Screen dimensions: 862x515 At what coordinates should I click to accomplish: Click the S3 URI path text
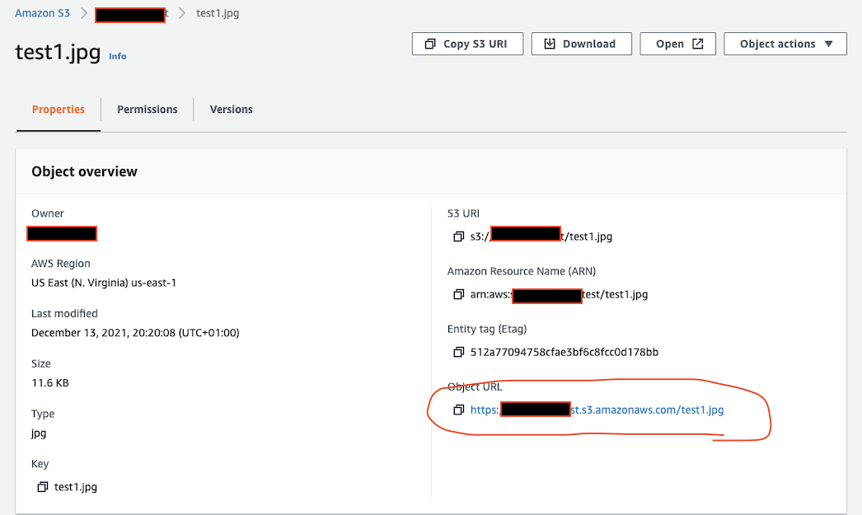pyautogui.click(x=541, y=237)
